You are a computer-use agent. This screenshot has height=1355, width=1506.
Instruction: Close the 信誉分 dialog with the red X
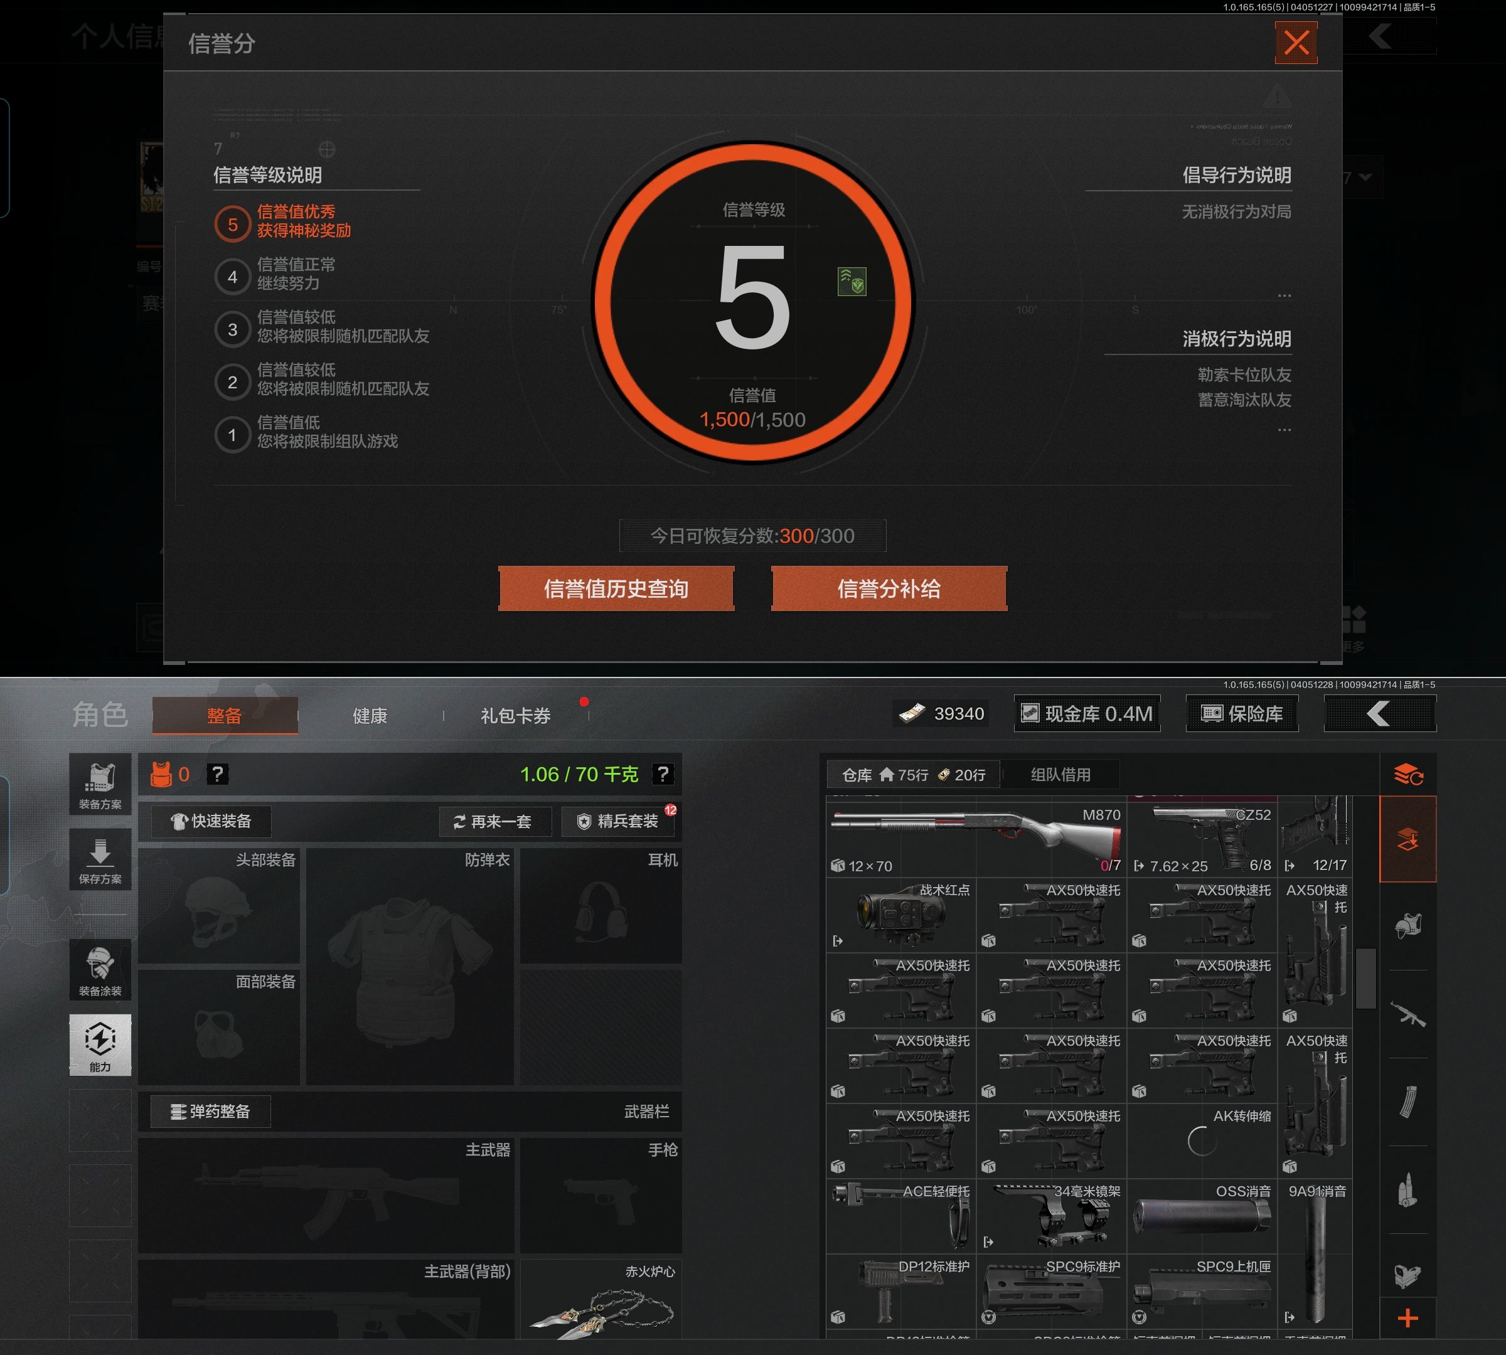coord(1296,43)
